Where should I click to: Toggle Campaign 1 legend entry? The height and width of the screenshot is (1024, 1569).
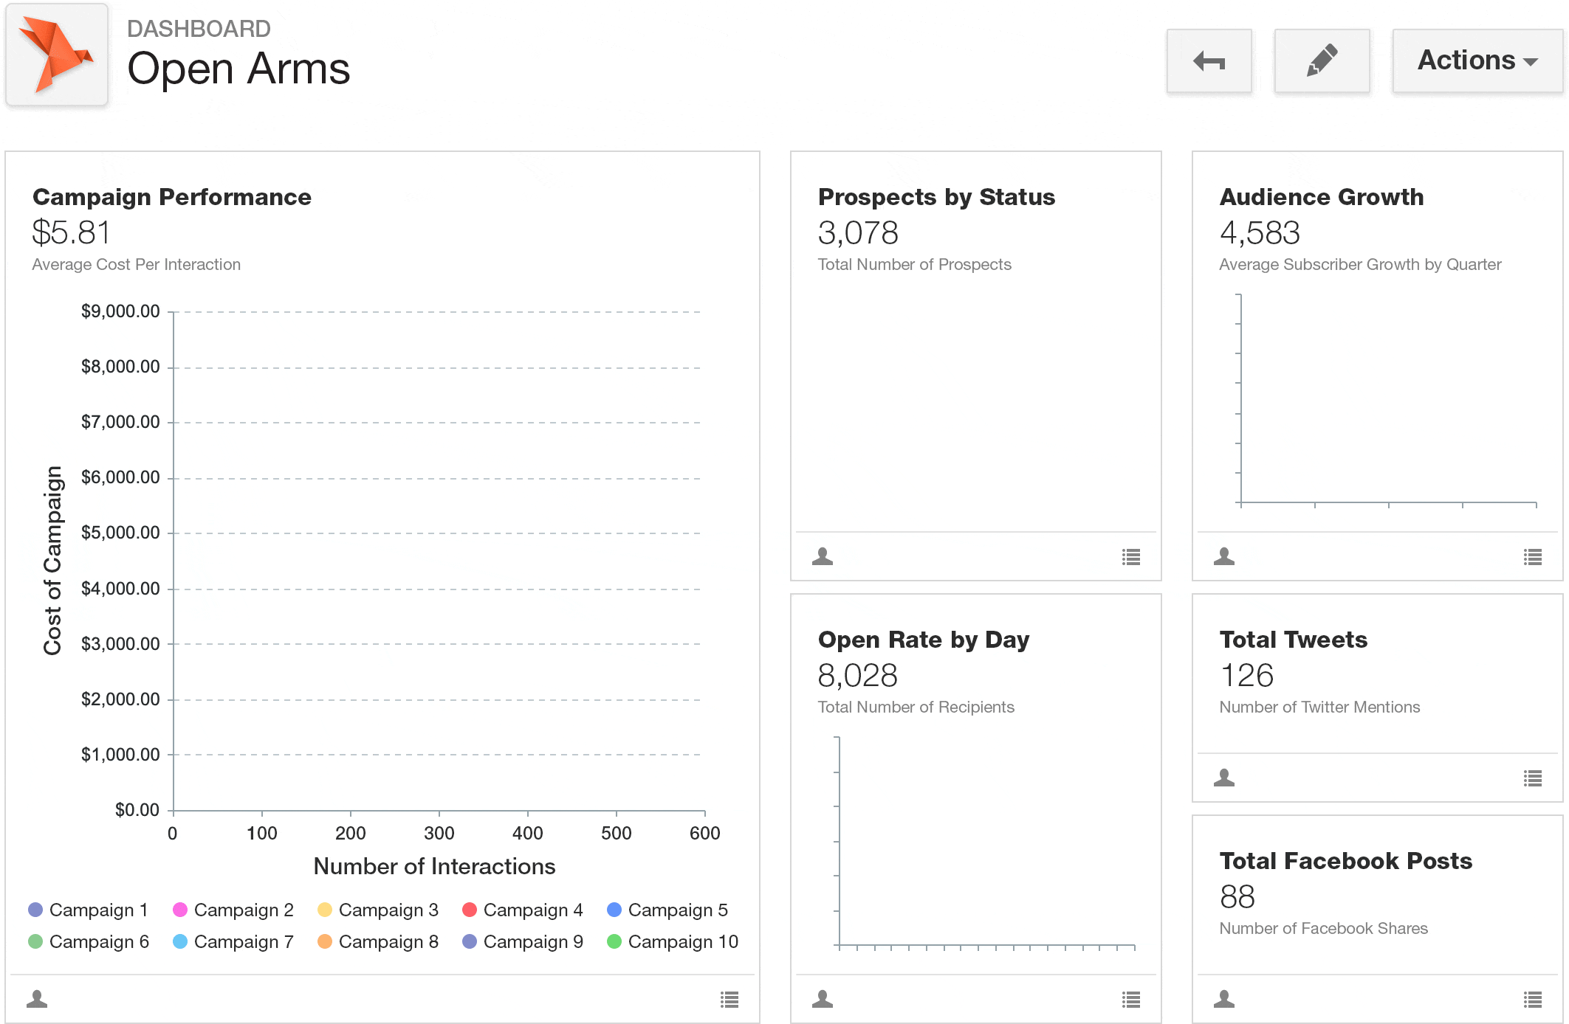(89, 910)
